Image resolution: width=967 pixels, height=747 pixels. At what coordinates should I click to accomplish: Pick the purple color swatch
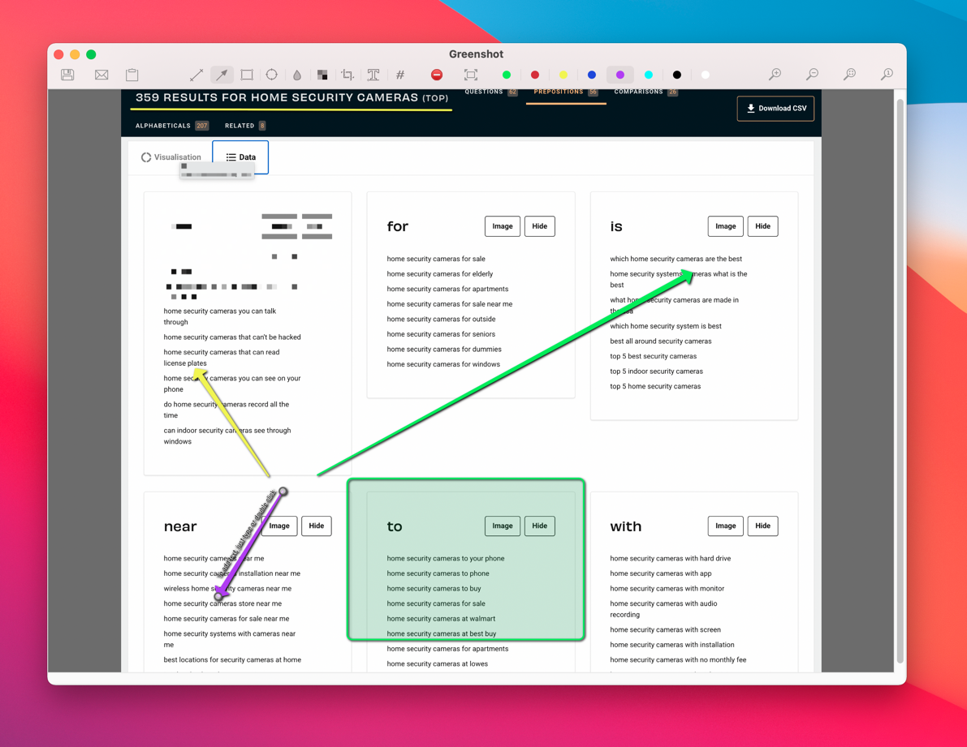[x=619, y=75]
